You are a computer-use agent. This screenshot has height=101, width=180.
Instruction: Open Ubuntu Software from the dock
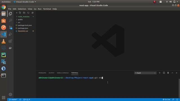click(4, 21)
